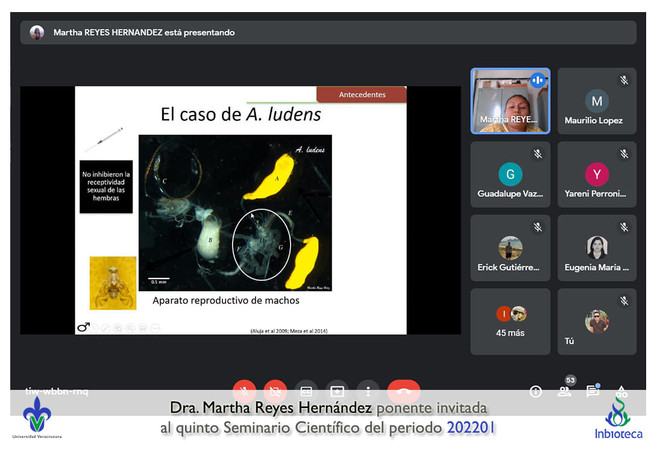The height and width of the screenshot is (458, 657).
Task: Click the present screen icon
Action: coord(337,391)
